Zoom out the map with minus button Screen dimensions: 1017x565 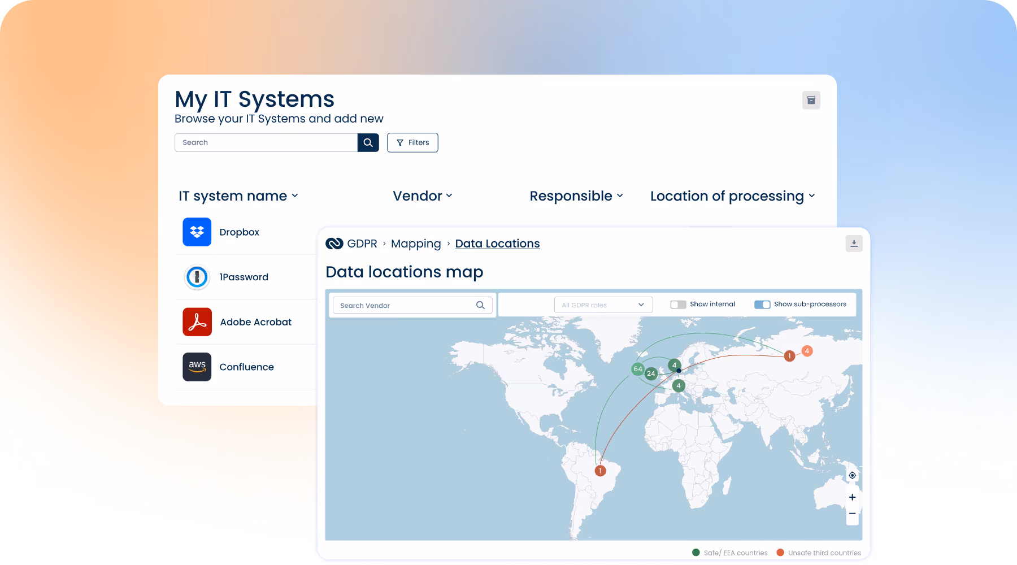pyautogui.click(x=853, y=514)
